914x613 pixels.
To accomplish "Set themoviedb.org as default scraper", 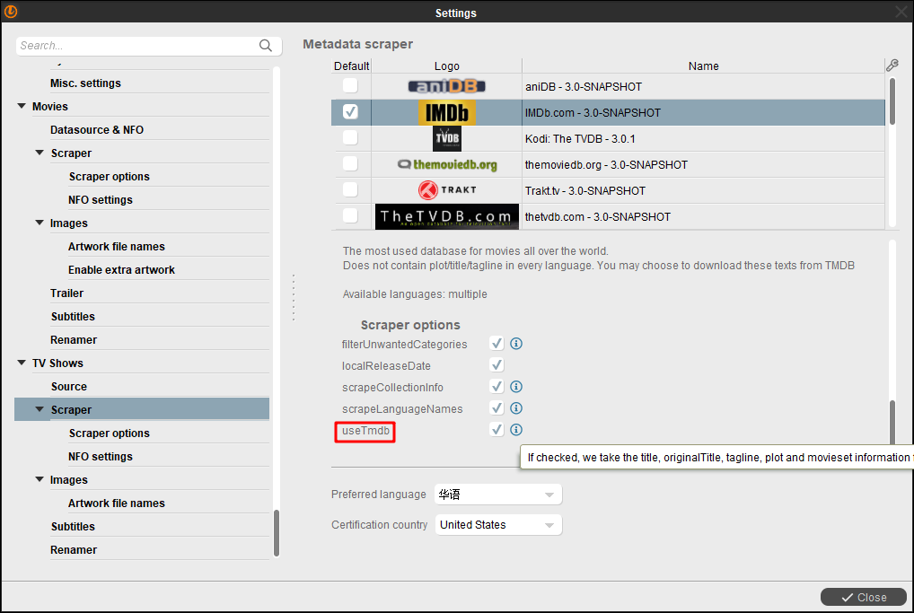I will tap(350, 163).
